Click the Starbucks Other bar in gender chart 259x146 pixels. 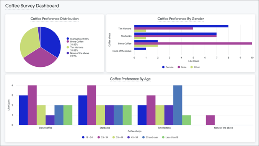[140, 38]
